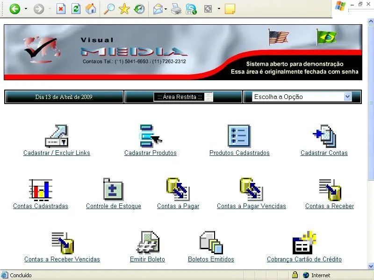Open History with the green clock icon
The height and width of the screenshot is (280, 374).
pos(139,9)
